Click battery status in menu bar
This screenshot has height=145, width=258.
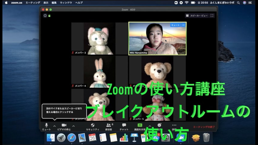point(193,3)
